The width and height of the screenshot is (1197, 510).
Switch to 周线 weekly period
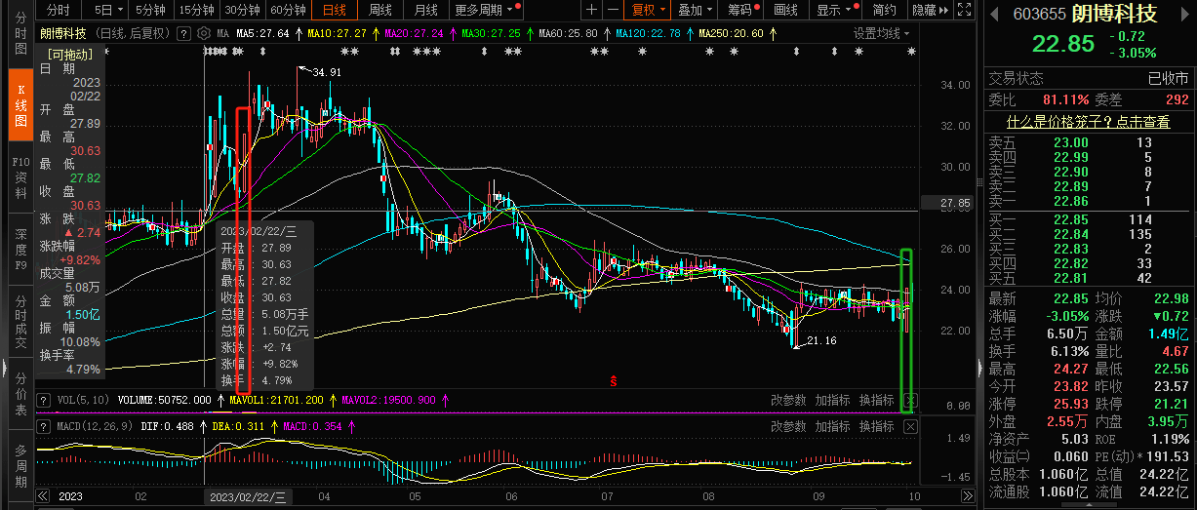tap(380, 10)
